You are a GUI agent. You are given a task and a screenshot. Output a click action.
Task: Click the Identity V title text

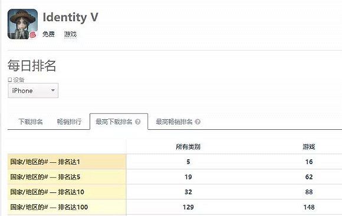pos(70,18)
